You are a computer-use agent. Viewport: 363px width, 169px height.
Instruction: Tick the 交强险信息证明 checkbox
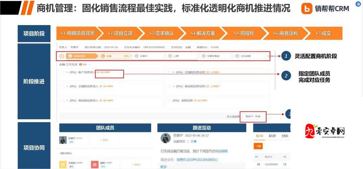pyautogui.click(x=169, y=72)
